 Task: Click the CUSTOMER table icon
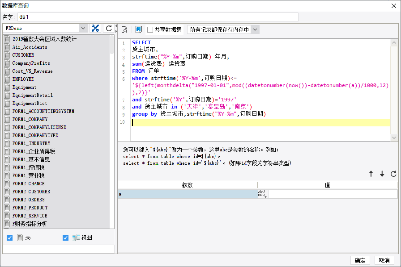[x=7, y=55]
